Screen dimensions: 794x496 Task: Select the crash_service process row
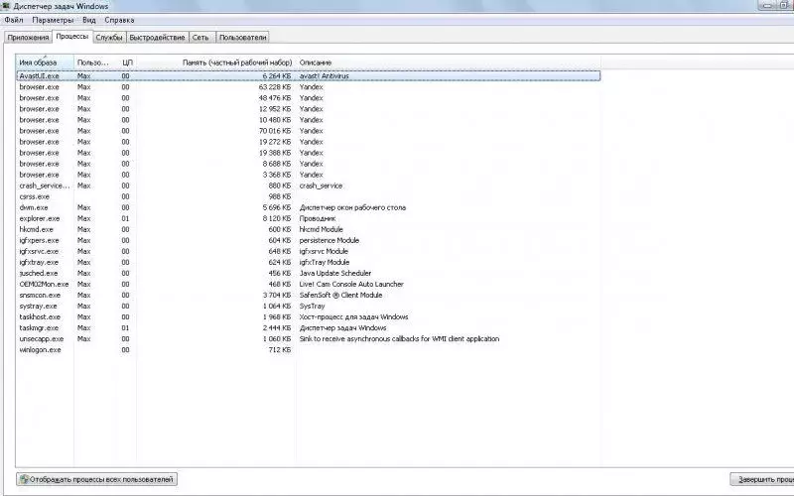tap(308, 186)
